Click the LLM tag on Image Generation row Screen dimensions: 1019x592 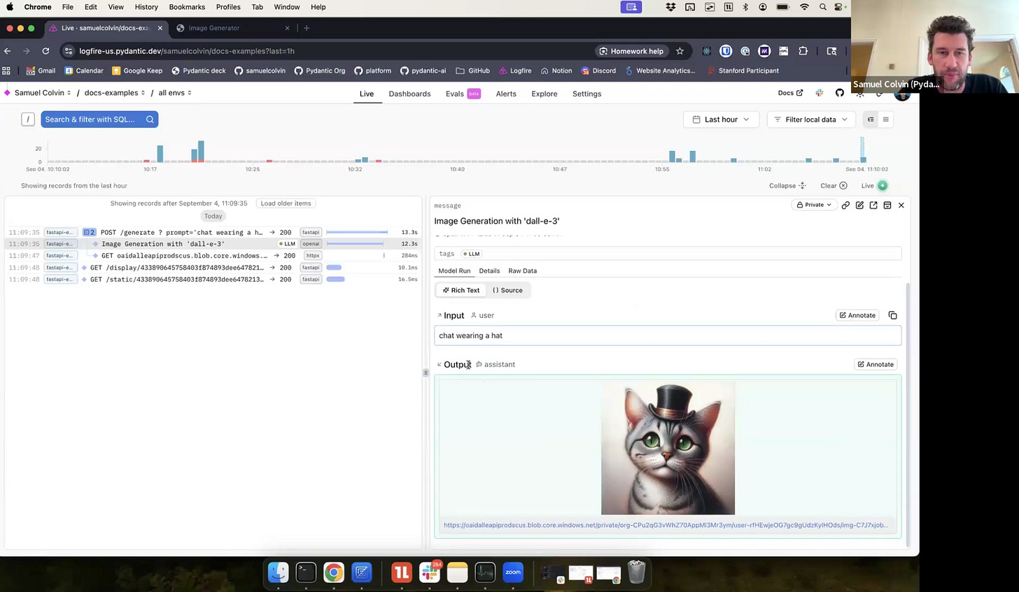(287, 244)
